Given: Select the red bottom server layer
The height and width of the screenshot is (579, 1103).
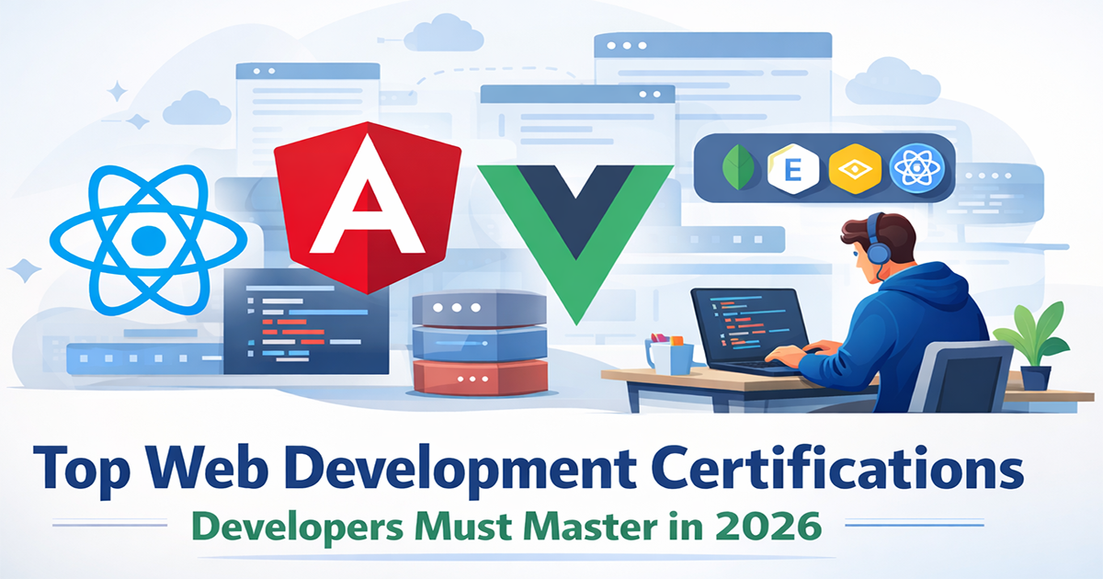Looking at the screenshot, I should coord(467,377).
